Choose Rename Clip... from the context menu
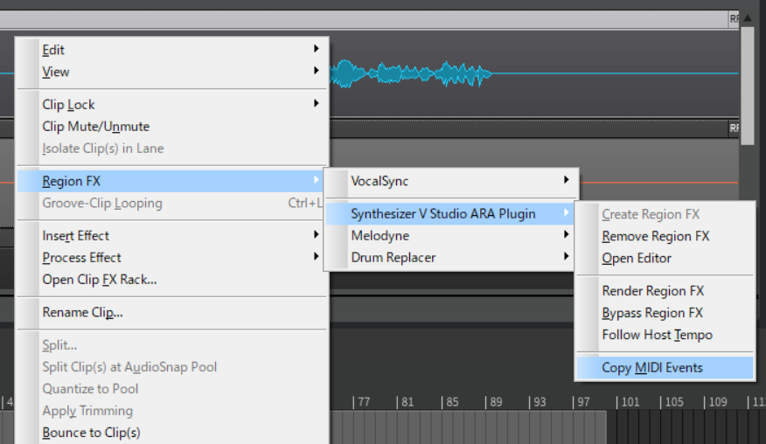 tap(82, 313)
